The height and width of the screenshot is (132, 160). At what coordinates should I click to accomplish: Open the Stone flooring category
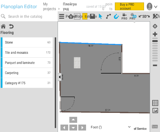tap(27, 42)
